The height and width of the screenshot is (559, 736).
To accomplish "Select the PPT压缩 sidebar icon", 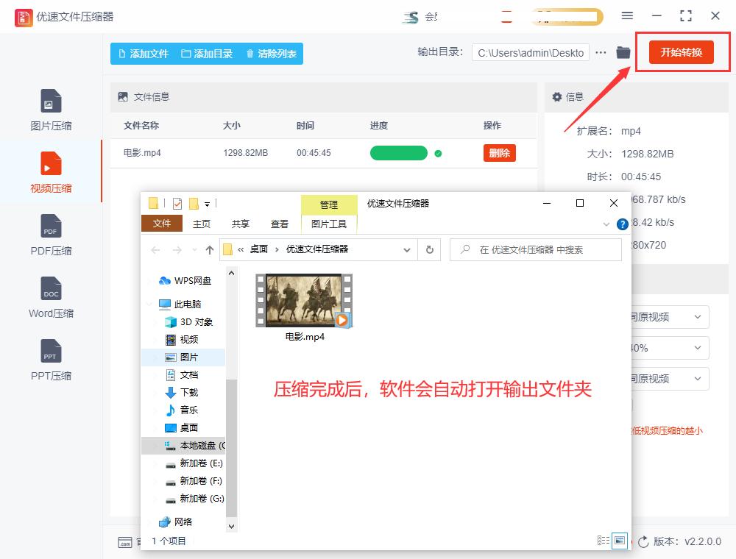I will click(50, 359).
